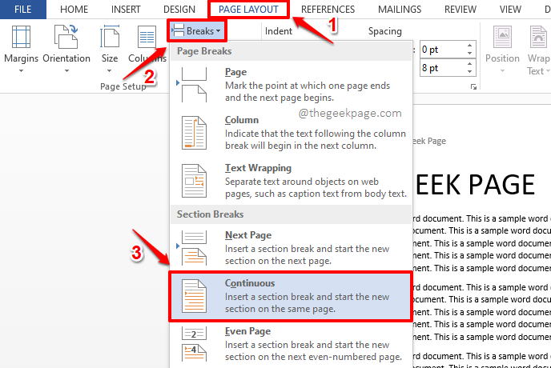The image size is (551, 368).
Task: Expand the Size dropdown arrow
Action: [x=109, y=71]
